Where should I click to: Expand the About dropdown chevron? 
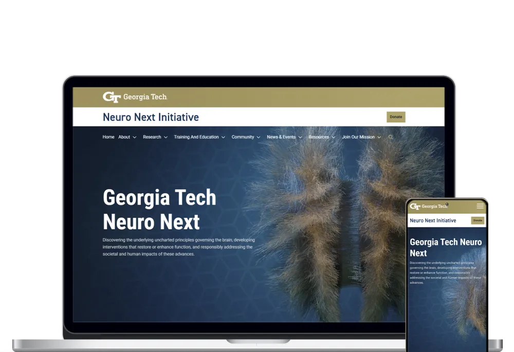(135, 138)
